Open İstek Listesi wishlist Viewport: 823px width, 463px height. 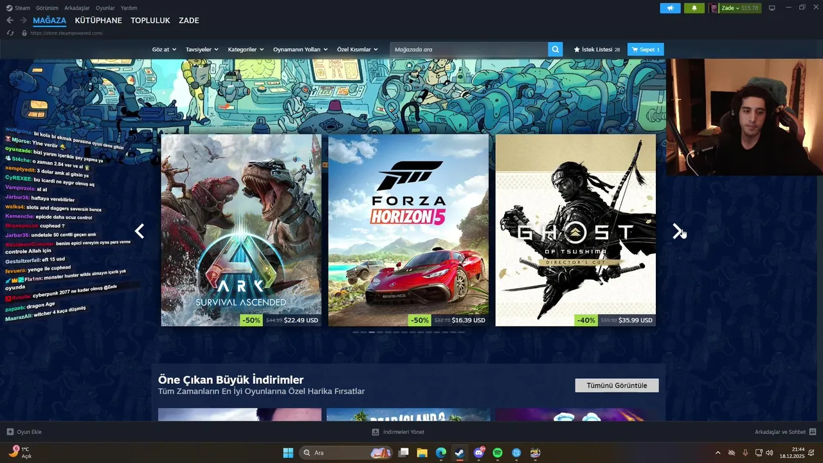coord(597,50)
